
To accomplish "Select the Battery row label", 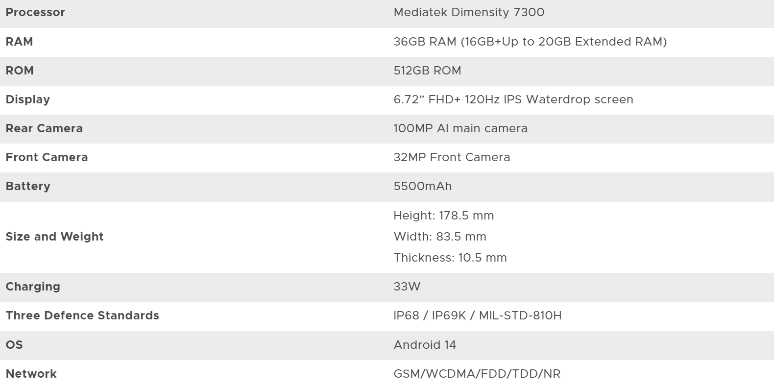I will (28, 186).
